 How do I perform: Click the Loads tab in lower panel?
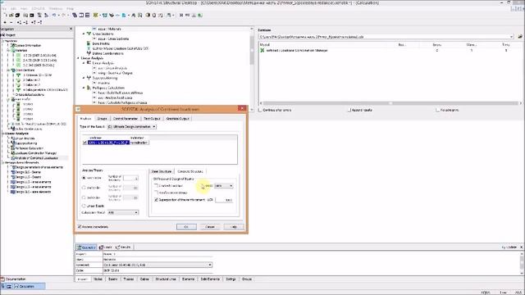[x=106, y=247]
